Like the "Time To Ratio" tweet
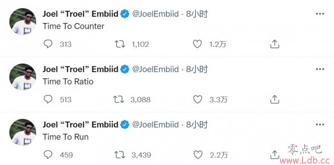 pyautogui.click(x=197, y=99)
